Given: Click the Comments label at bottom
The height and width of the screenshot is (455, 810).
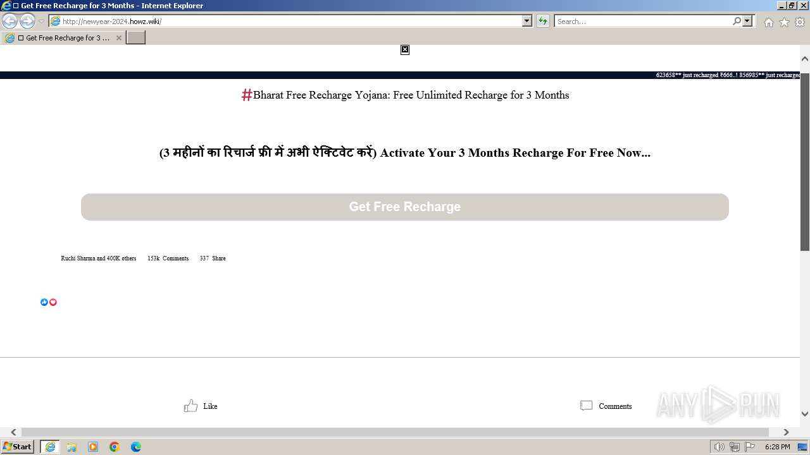Looking at the screenshot, I should pyautogui.click(x=615, y=406).
